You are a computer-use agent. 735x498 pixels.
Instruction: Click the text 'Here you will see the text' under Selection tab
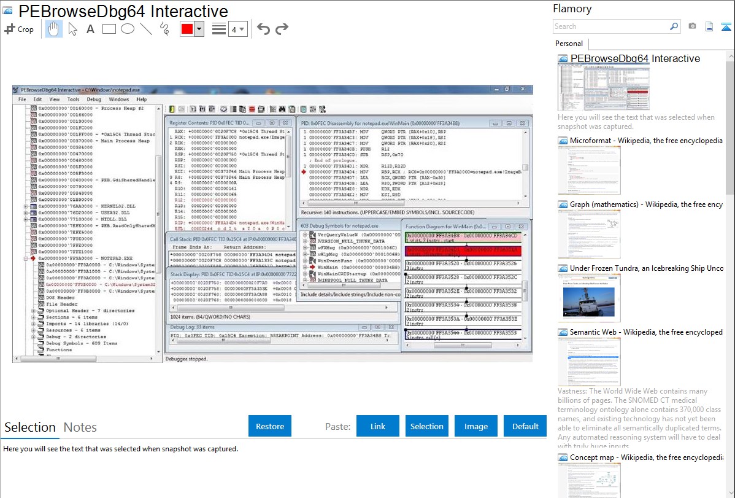point(120,449)
